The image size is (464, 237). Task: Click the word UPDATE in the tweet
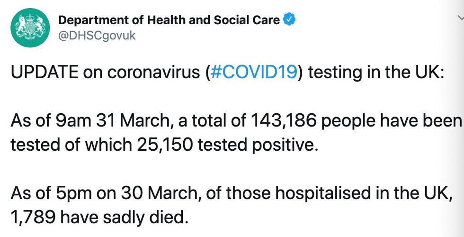(x=45, y=72)
